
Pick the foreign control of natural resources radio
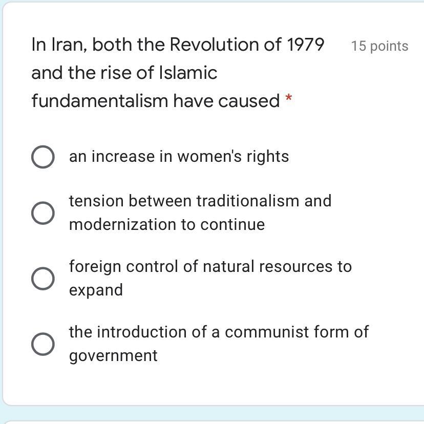click(x=43, y=278)
